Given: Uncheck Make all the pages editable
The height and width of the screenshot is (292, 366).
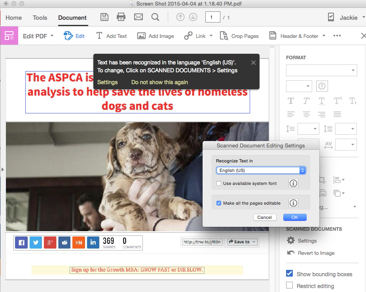Looking at the screenshot, I should point(219,203).
